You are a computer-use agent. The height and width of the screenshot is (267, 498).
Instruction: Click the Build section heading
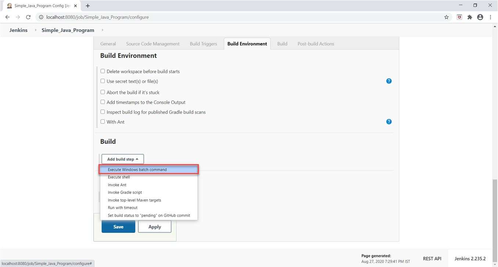pos(108,141)
